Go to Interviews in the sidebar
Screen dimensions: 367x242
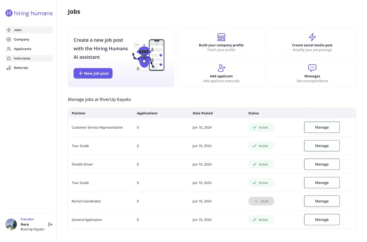(x=29, y=58)
